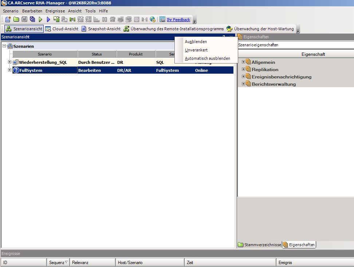354x267 pixels.
Task: Open statistics using the bar chart icon
Action: coord(97,19)
